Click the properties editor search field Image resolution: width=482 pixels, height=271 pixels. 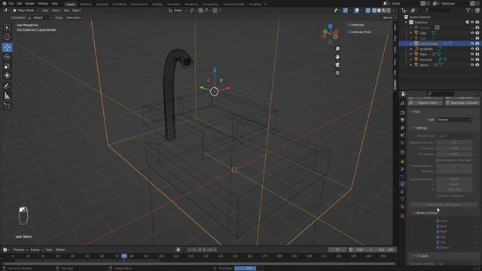coord(440,93)
